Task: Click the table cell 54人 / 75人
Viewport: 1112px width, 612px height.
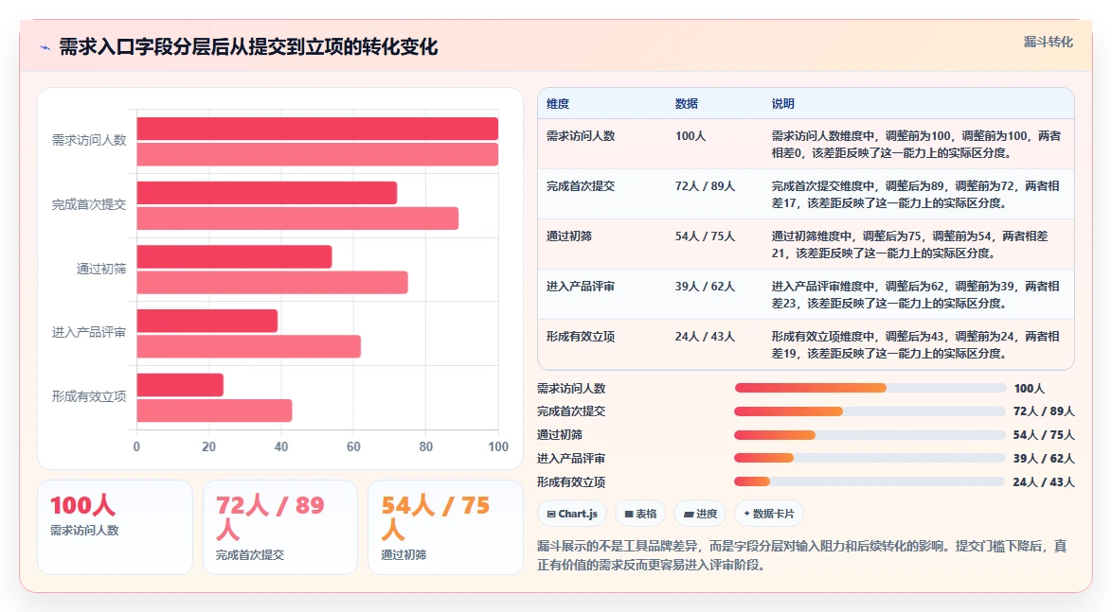Action: point(705,236)
